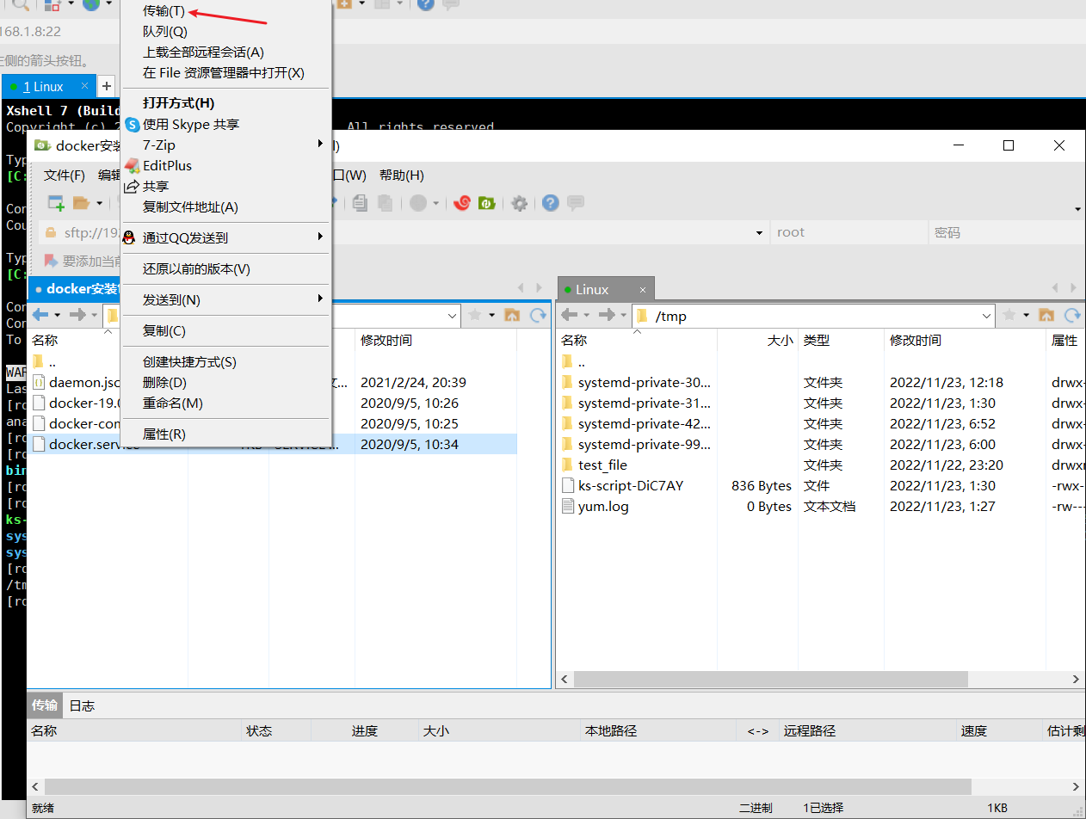Click the back arrow in remote Linux pane

click(x=569, y=315)
